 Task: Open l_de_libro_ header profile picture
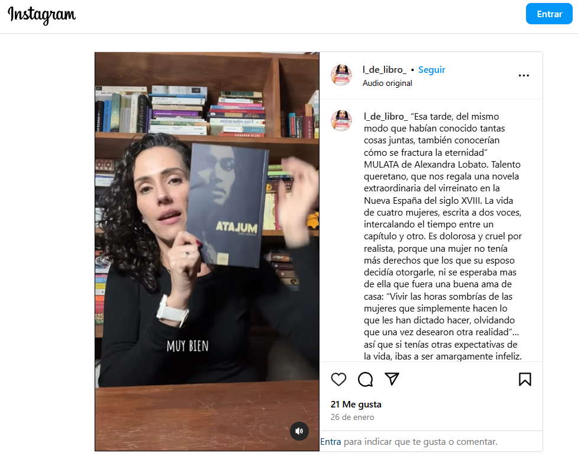coord(341,75)
